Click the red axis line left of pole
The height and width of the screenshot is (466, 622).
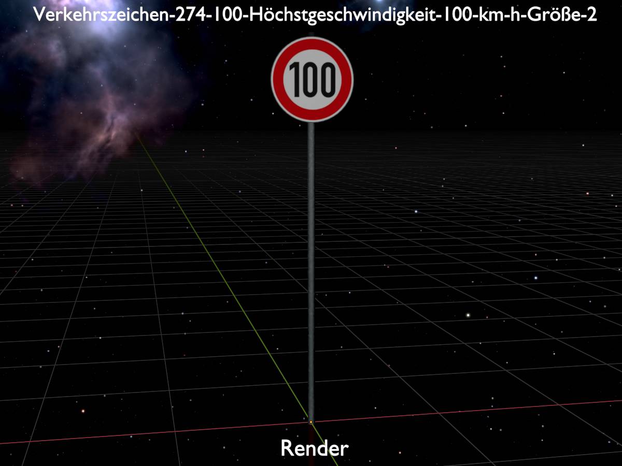pos(155,432)
